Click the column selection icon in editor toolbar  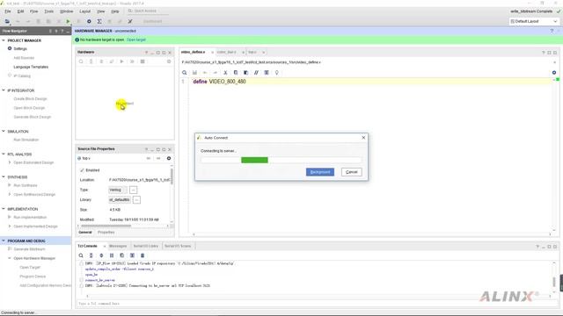coord(267,73)
